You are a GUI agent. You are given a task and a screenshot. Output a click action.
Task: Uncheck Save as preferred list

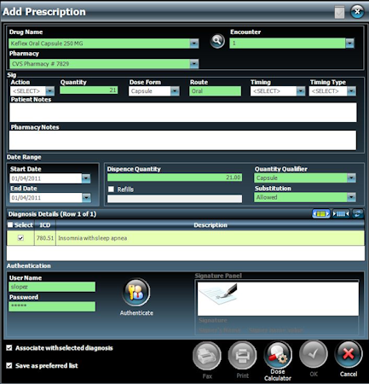pos(9,365)
